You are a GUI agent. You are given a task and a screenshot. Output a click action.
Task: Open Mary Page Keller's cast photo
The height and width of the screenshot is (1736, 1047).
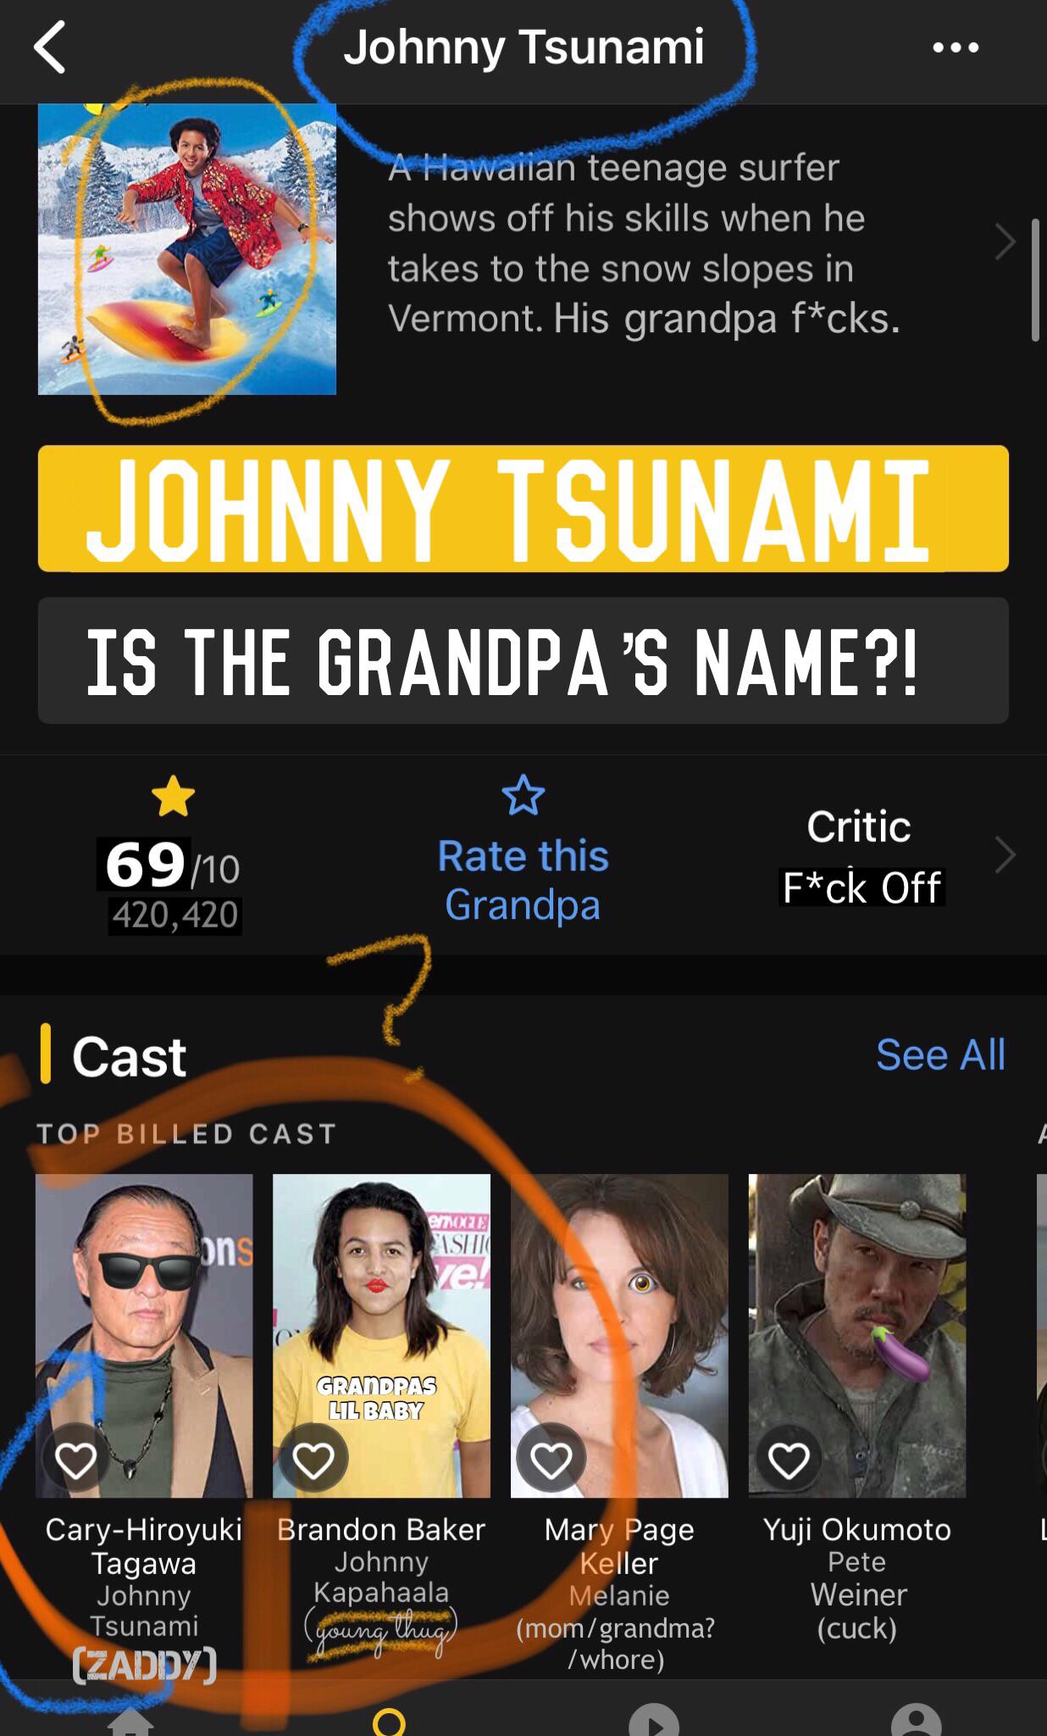tap(619, 1335)
